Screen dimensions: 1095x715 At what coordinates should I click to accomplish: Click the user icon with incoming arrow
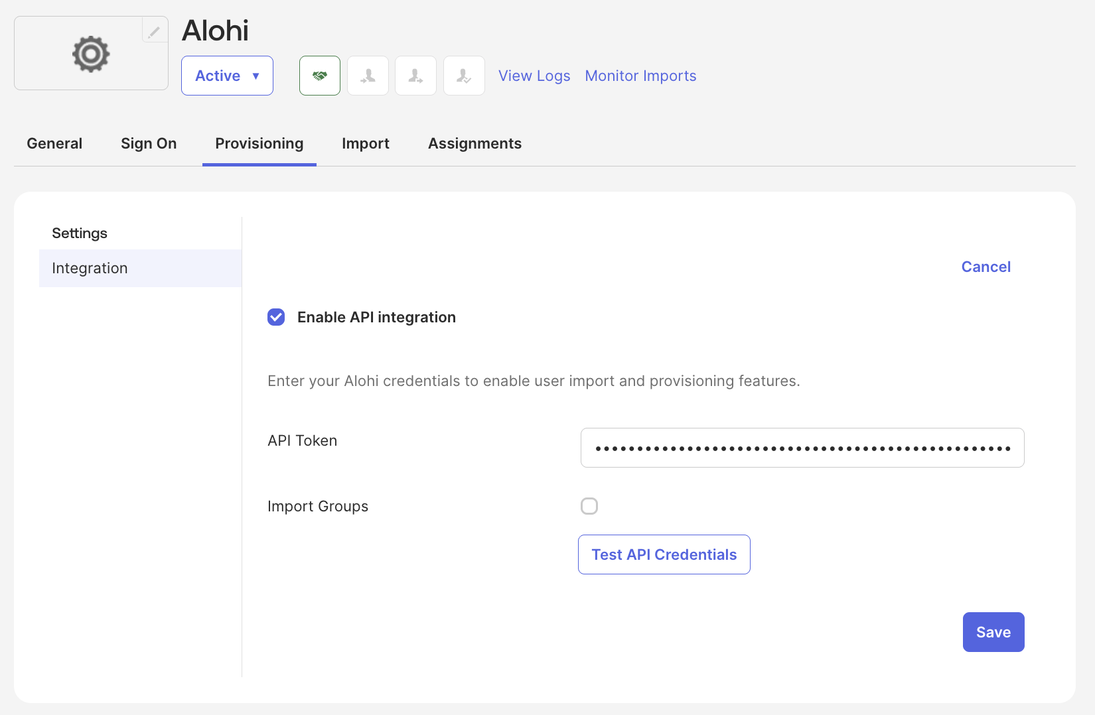[x=368, y=76]
